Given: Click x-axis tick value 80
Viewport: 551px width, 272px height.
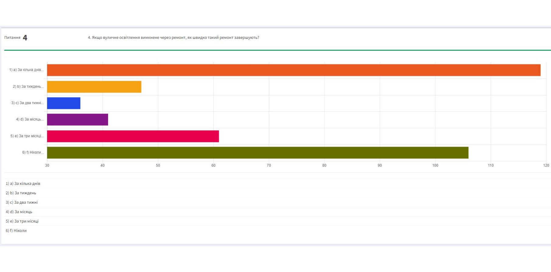Looking at the screenshot, I should 324,165.
